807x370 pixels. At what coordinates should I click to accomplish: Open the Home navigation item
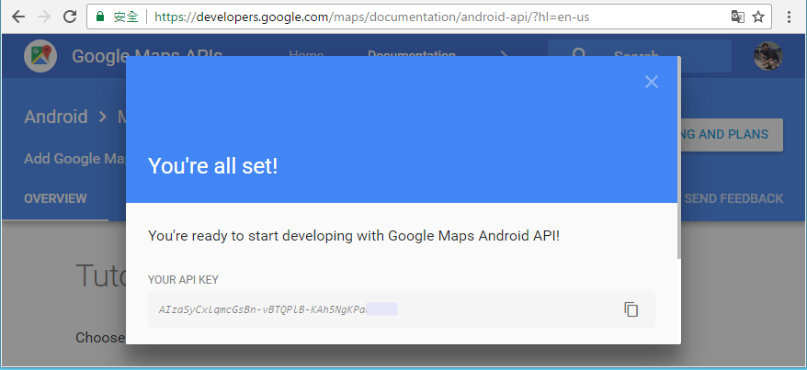click(x=306, y=55)
